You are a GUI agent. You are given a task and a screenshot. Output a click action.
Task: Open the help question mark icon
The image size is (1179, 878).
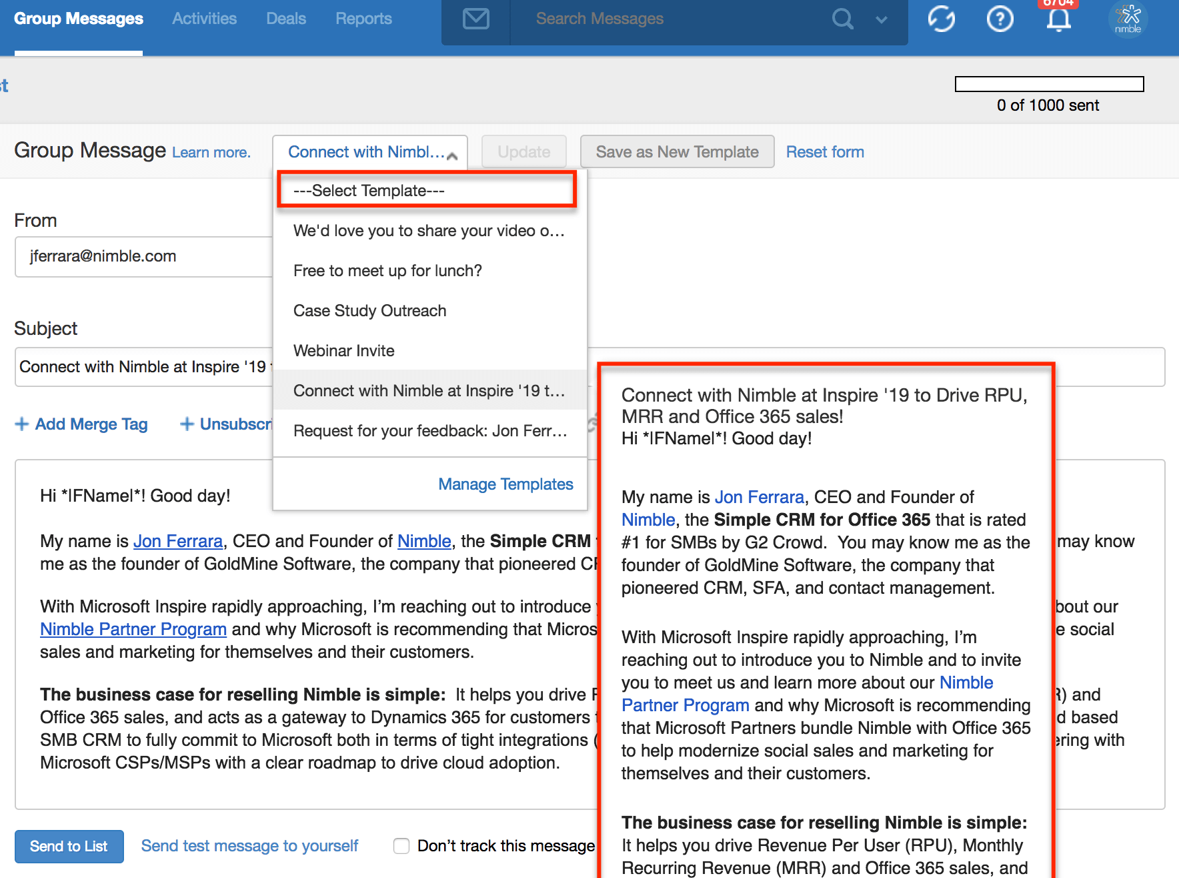click(x=1000, y=19)
